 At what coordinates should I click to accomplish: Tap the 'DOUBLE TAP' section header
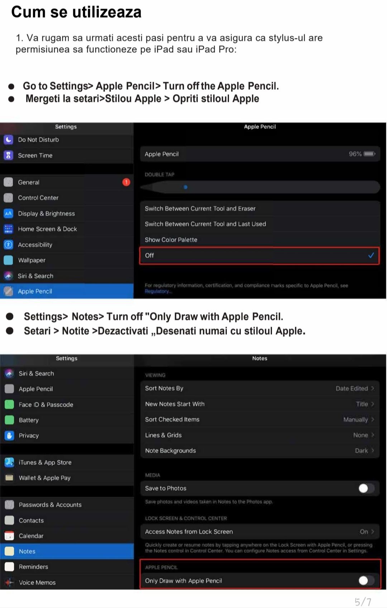click(159, 175)
